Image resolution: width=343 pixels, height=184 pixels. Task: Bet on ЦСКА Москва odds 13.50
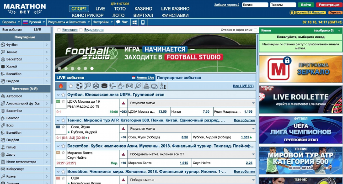click(162, 112)
